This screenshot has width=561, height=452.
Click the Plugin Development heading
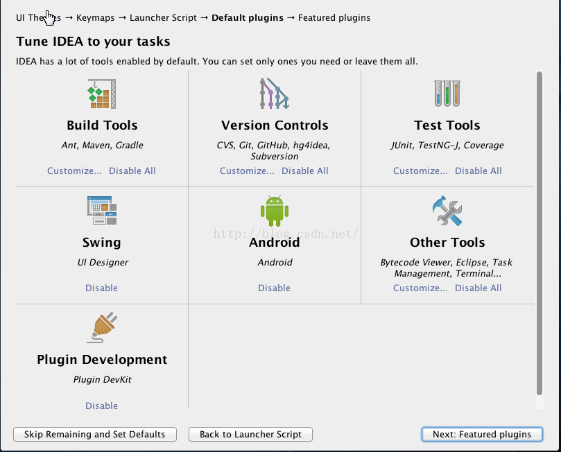(102, 360)
